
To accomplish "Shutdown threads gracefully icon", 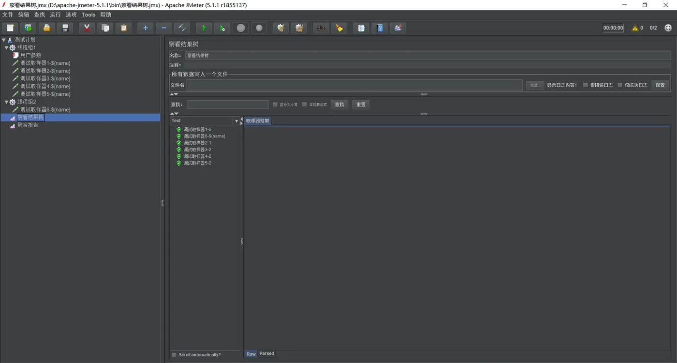I will [x=259, y=28].
